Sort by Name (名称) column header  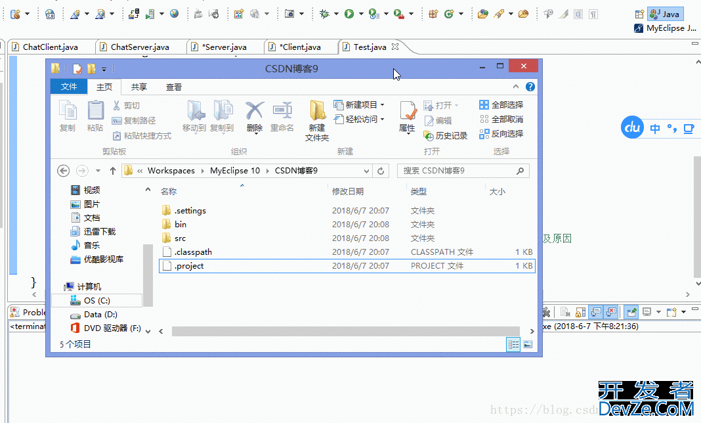tap(169, 192)
